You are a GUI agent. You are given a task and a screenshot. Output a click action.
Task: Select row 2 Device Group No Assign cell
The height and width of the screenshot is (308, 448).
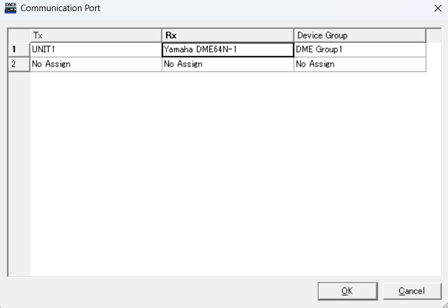tap(359, 64)
